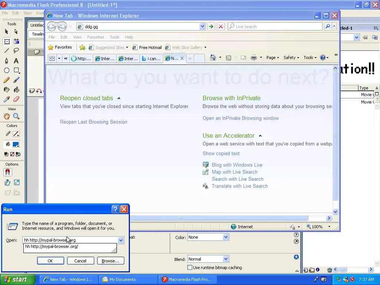
Task: Expand the Run dialog Open history dropdown
Action: click(121, 240)
